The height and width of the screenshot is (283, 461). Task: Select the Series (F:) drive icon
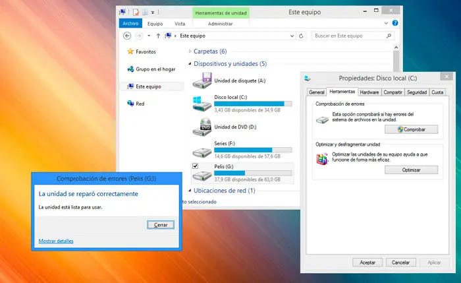point(202,152)
